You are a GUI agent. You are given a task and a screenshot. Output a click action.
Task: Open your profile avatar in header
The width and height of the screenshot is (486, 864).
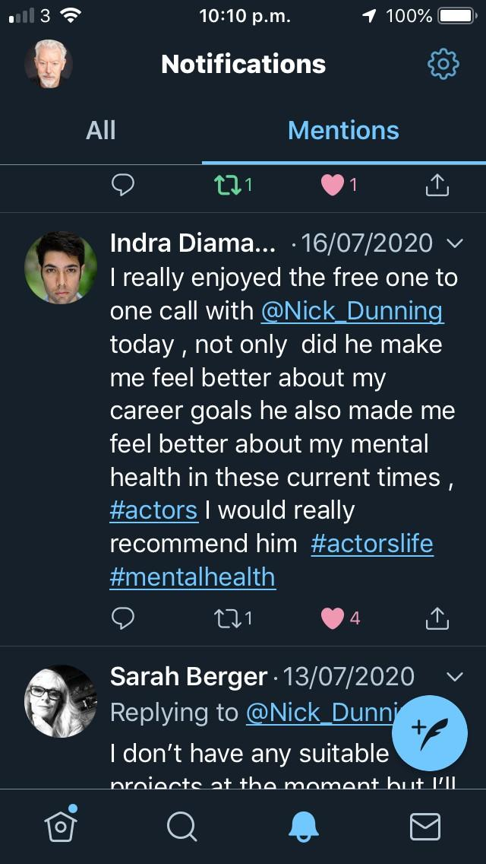49,65
